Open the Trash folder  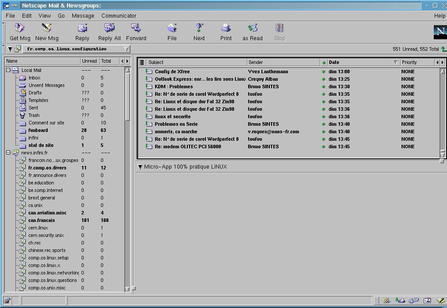coord(34,115)
